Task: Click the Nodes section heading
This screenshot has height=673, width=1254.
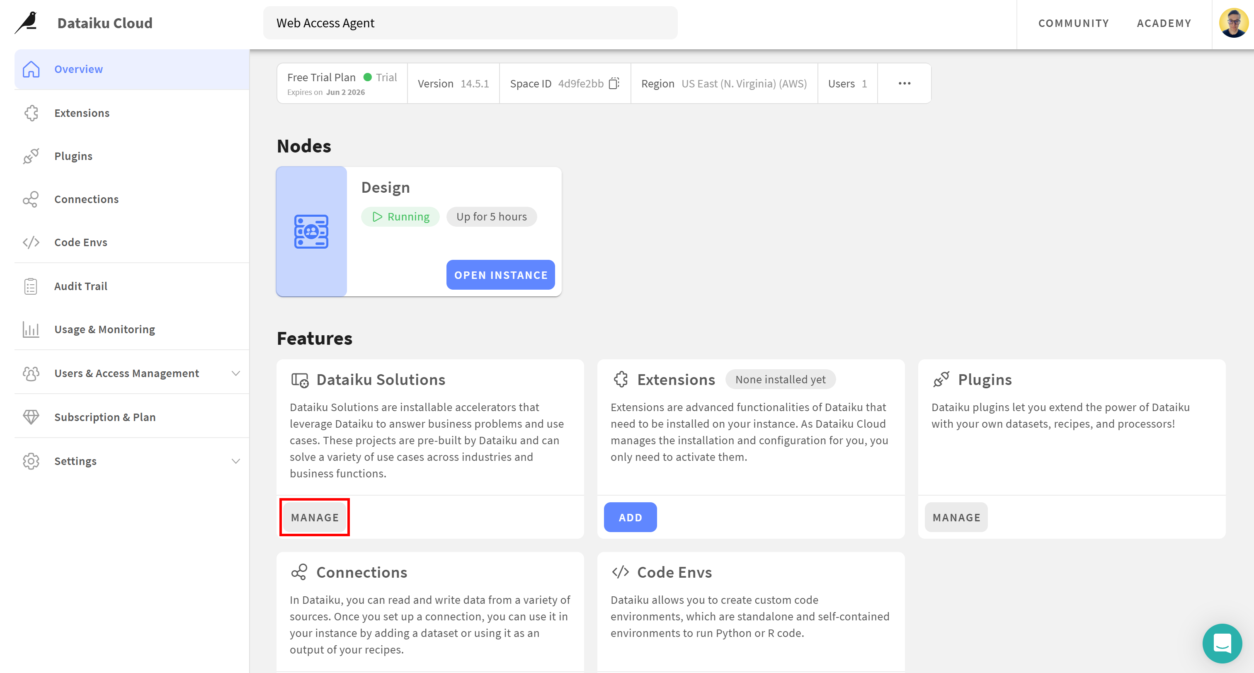Action: click(x=304, y=146)
